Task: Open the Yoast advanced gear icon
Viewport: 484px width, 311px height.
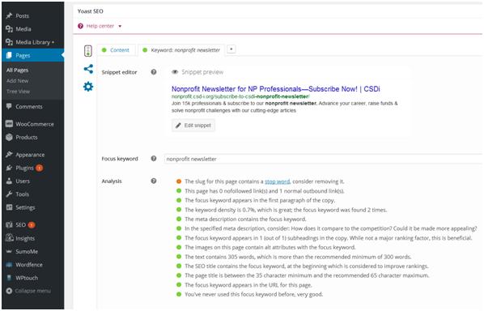Action: coord(88,87)
